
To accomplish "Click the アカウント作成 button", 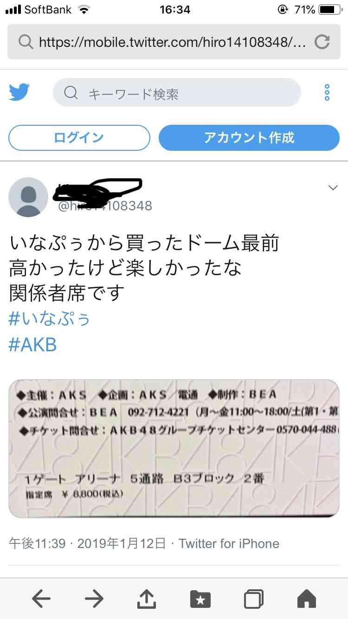I will (249, 138).
